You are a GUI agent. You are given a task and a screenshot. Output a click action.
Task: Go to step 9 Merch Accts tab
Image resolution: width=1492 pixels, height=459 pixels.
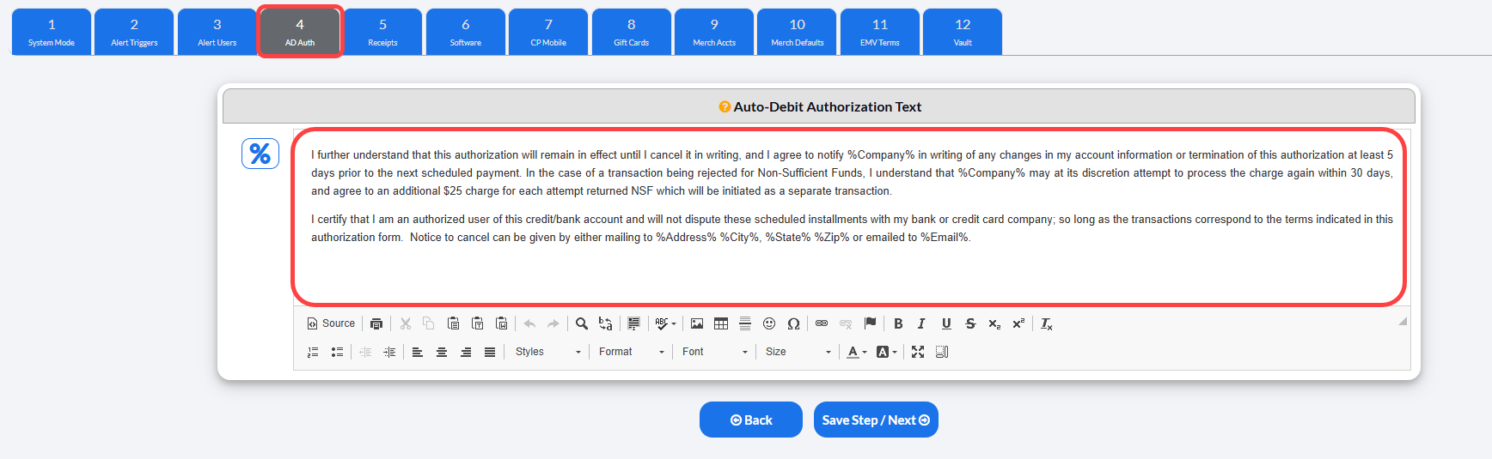click(x=714, y=32)
